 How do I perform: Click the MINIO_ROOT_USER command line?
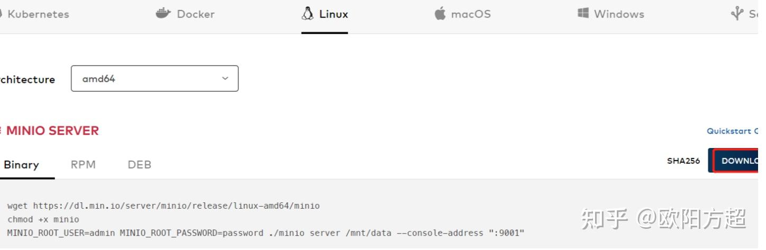[266, 233]
